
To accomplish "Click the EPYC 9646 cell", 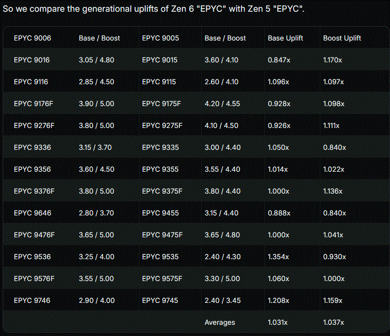I will point(32,213).
